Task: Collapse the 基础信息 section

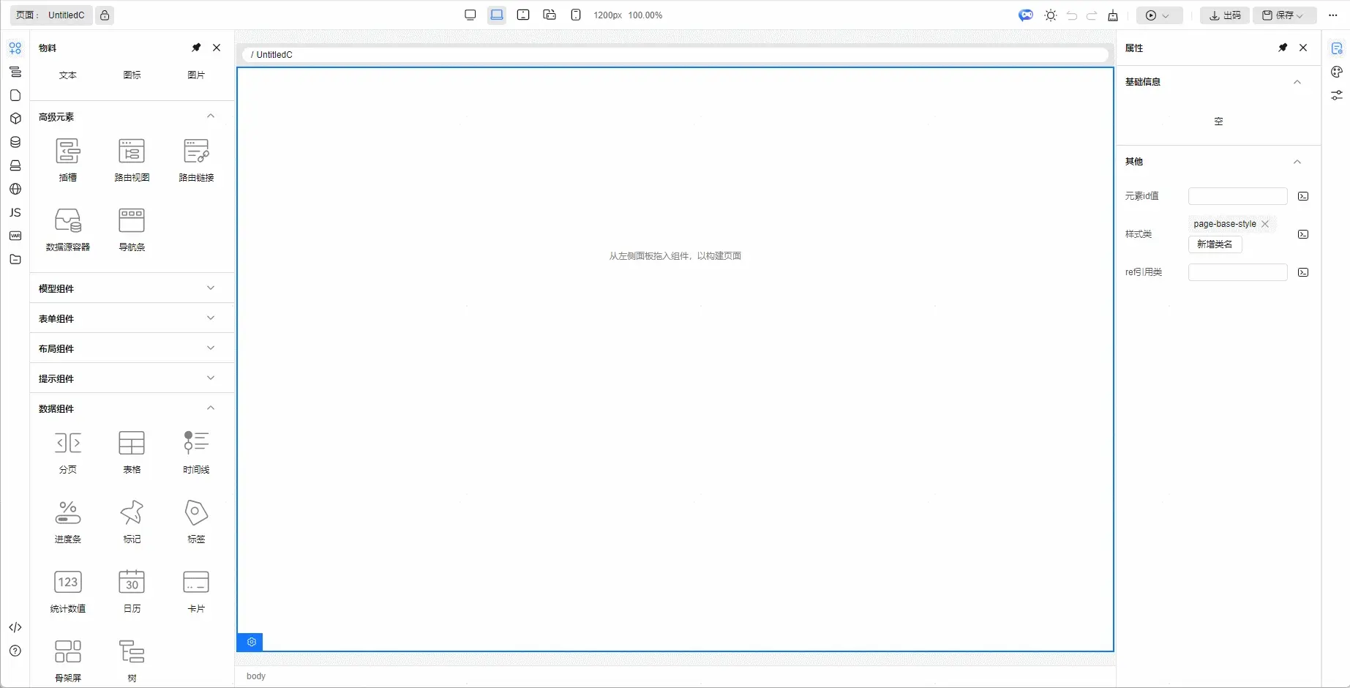Action: click(x=1297, y=82)
